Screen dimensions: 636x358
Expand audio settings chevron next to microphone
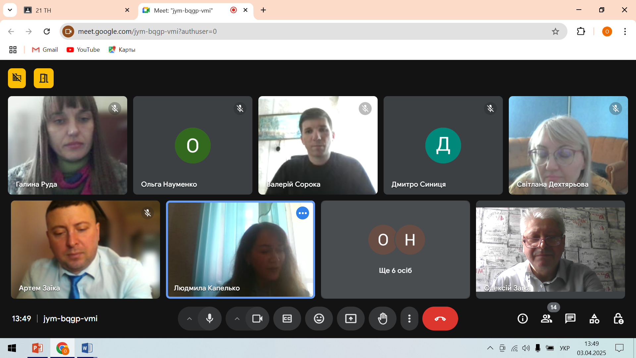[189, 319]
